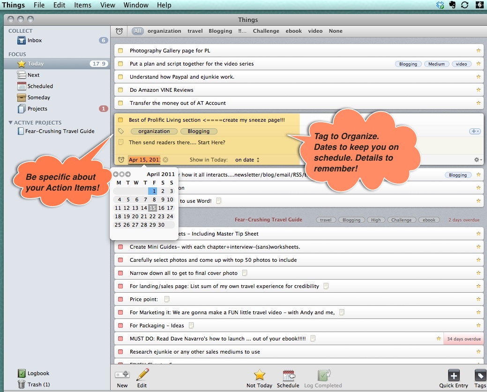Click the Blogging tag in task editor
Screen dimensions: 487x392
[198, 131]
